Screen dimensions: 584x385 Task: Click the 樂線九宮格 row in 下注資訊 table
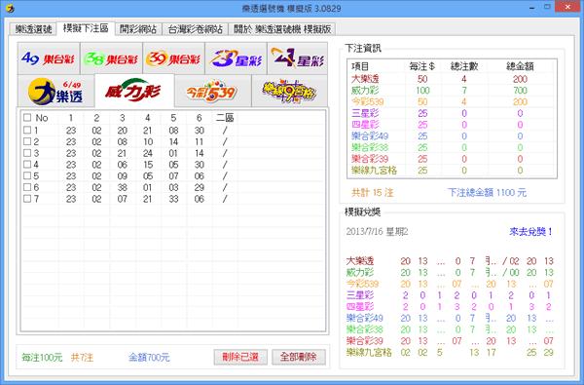click(452, 171)
